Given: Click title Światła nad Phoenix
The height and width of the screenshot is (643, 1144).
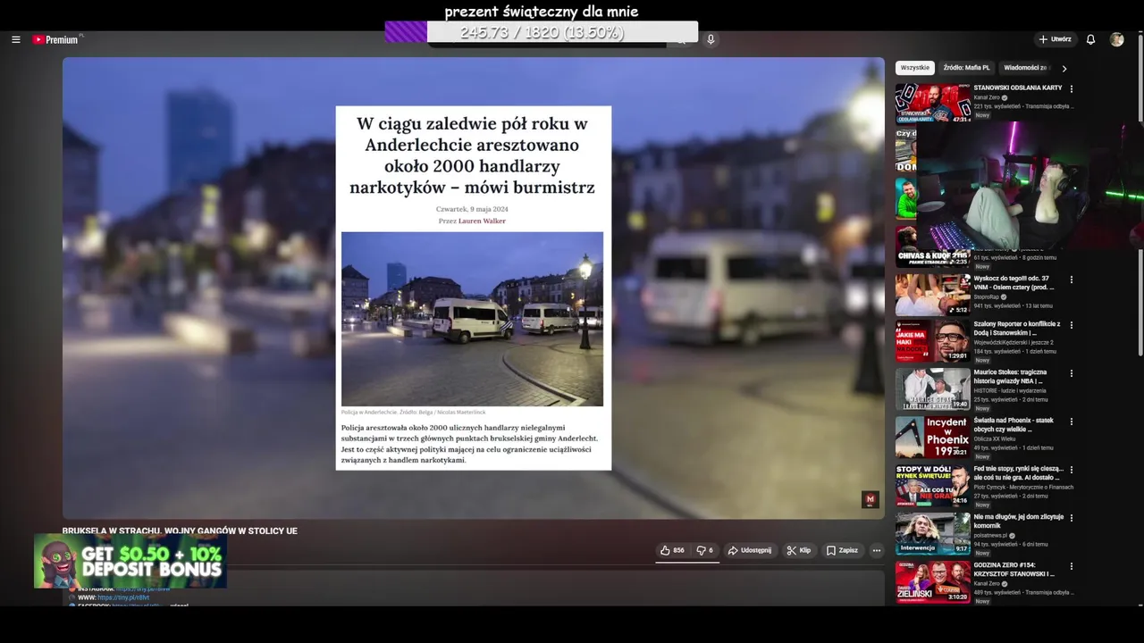Looking at the screenshot, I should click(1014, 424).
